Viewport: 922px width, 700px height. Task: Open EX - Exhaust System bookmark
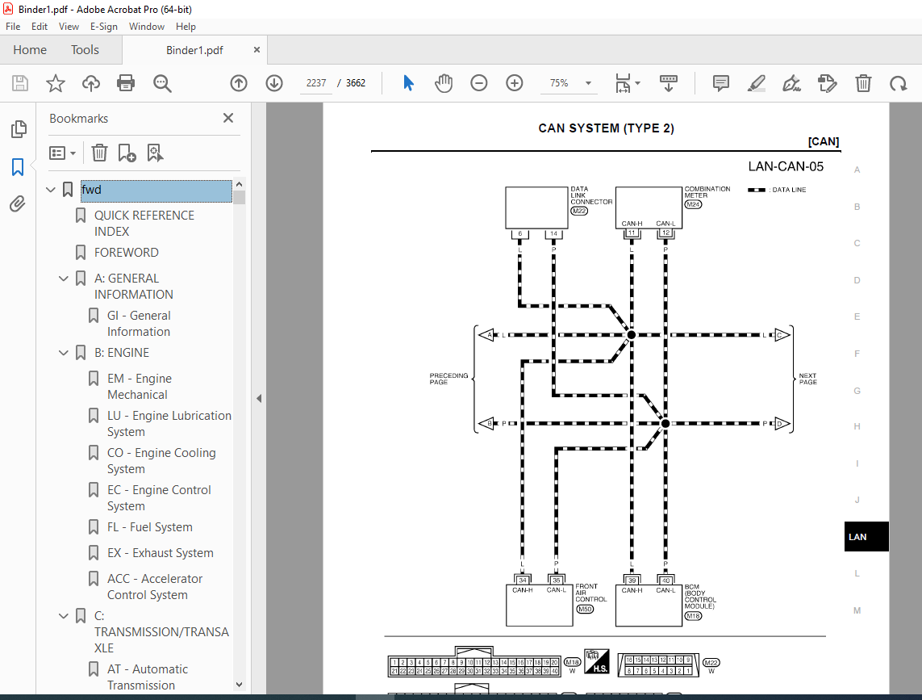coord(161,553)
